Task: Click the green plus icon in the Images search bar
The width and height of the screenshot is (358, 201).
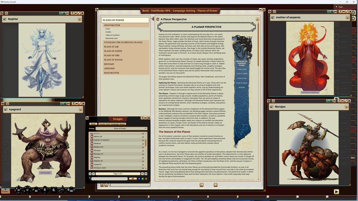Action: click(x=142, y=179)
